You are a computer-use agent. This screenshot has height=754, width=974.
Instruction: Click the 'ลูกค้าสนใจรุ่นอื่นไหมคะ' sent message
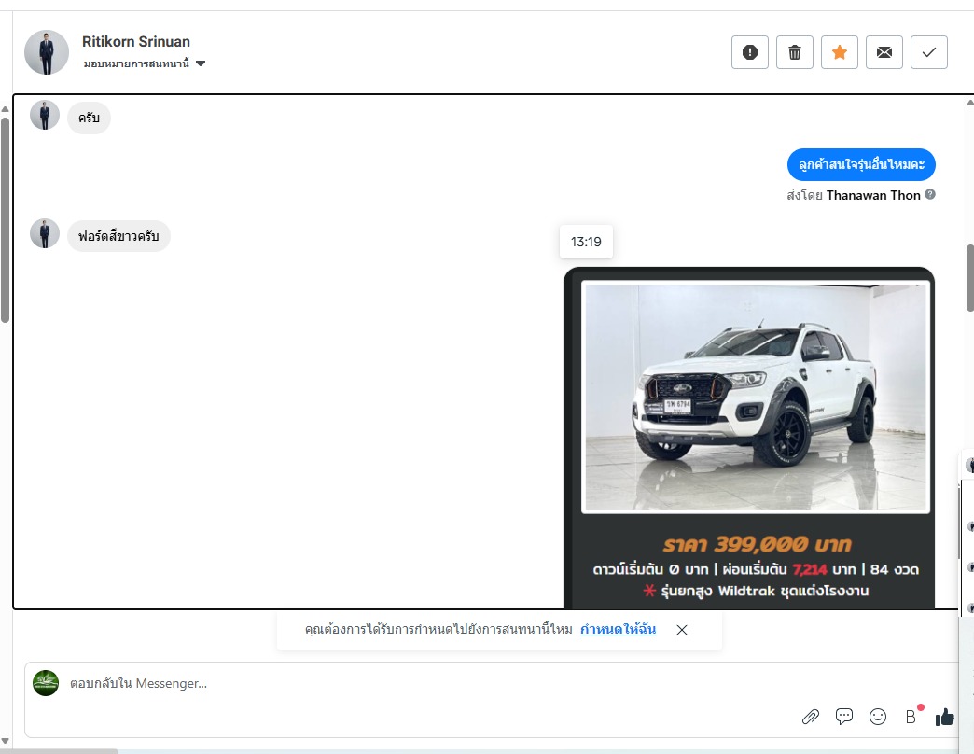pyautogui.click(x=861, y=164)
